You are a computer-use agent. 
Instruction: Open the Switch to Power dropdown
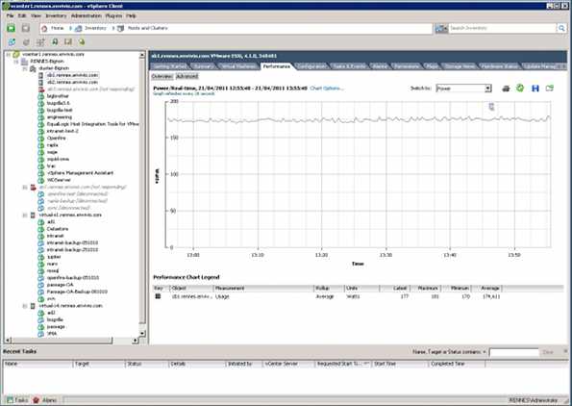pos(487,89)
